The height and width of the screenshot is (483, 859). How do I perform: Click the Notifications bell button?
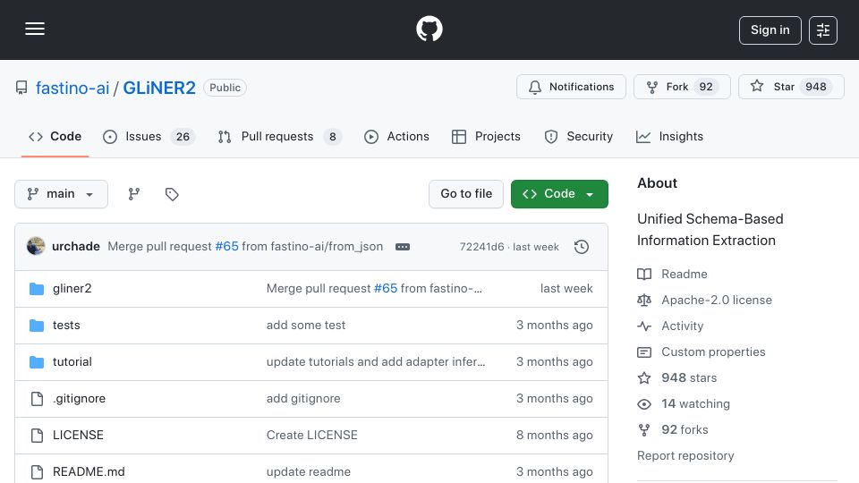tap(571, 87)
